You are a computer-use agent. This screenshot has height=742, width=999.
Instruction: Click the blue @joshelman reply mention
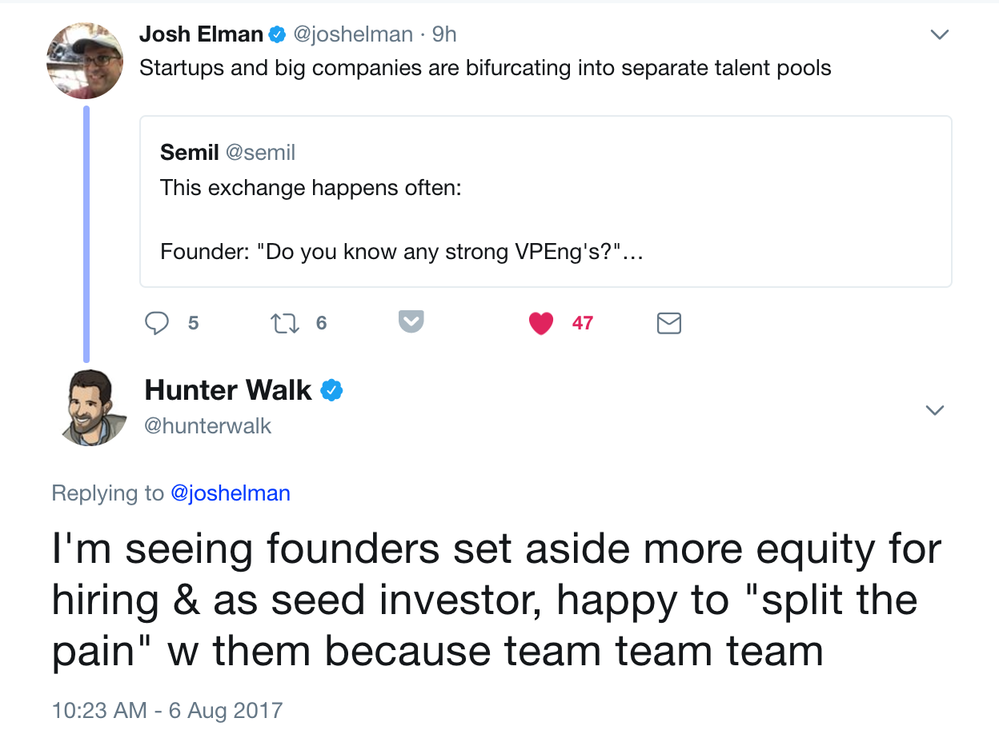pyautogui.click(x=231, y=493)
